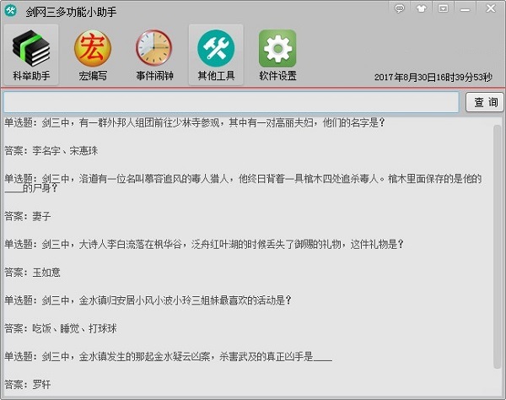
Task: Select question about 李白 lost gift
Action: coord(204,244)
